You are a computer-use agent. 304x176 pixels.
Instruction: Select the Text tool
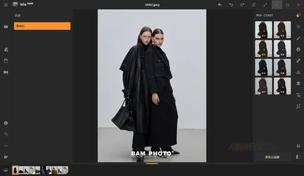[x=298, y=95]
